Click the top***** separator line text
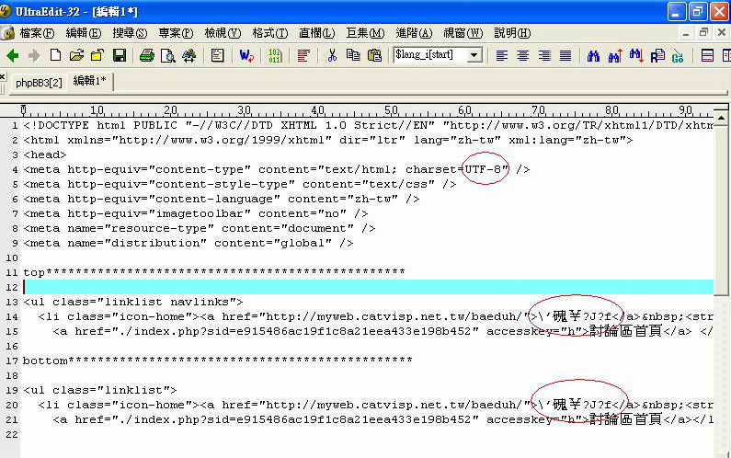The image size is (731, 458). pos(214,272)
